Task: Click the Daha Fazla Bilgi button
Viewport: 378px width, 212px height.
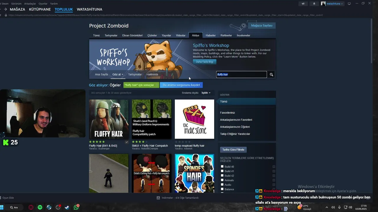Action: point(205,62)
